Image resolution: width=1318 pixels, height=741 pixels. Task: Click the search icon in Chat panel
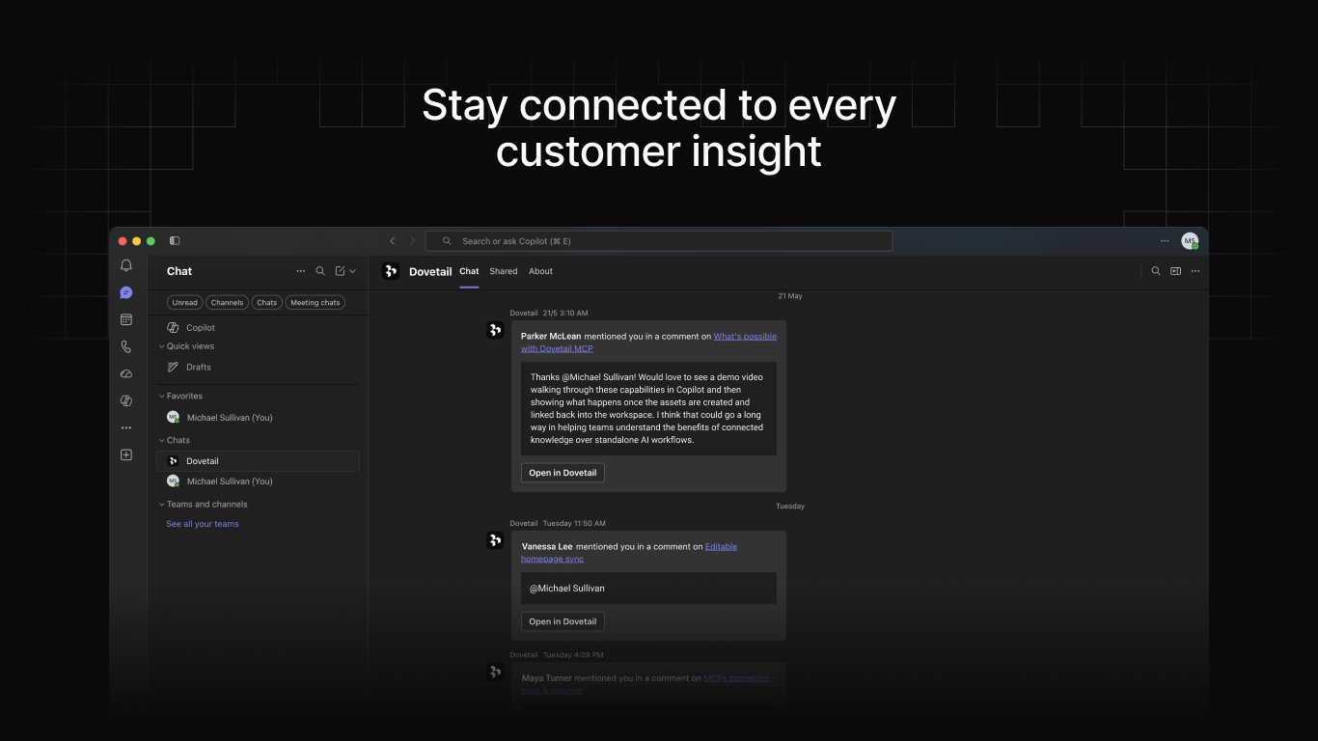[x=320, y=271]
